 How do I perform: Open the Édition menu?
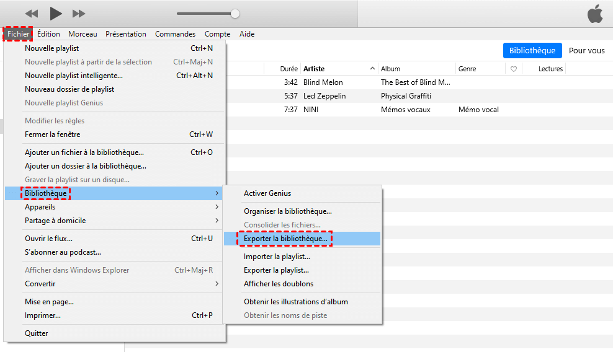click(48, 34)
